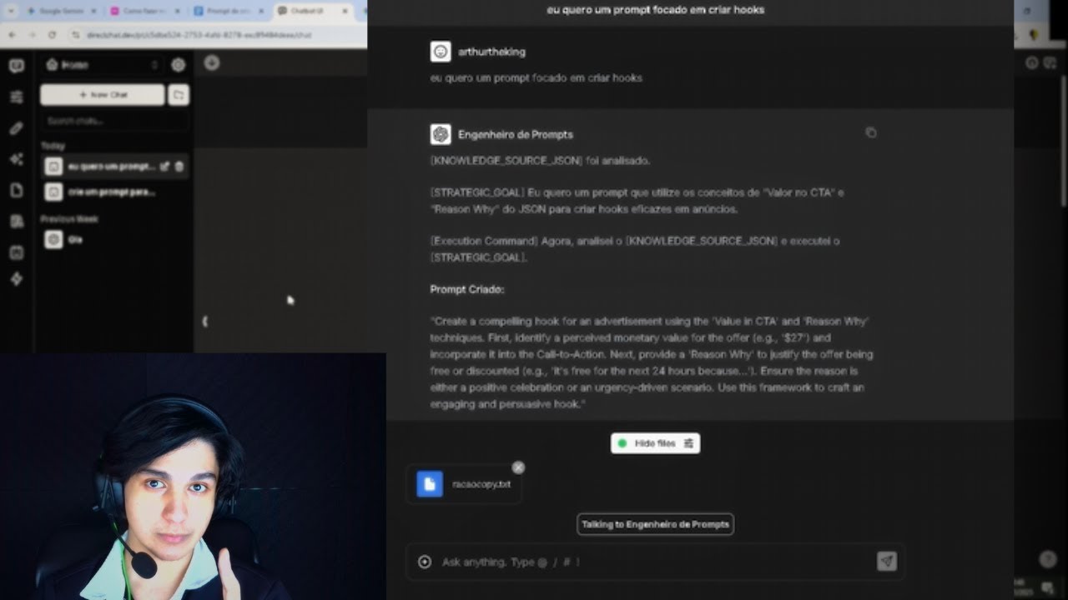Close the Chatbot UI browser tab
Viewport: 1068px width, 600px height.
coord(344,11)
